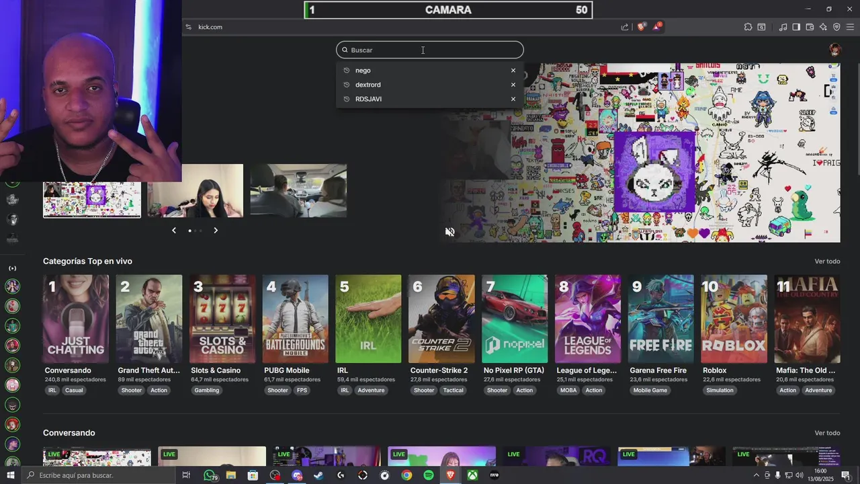
Task: Click the 'Mobile Game' tag under Free Fire
Action: [650, 391]
